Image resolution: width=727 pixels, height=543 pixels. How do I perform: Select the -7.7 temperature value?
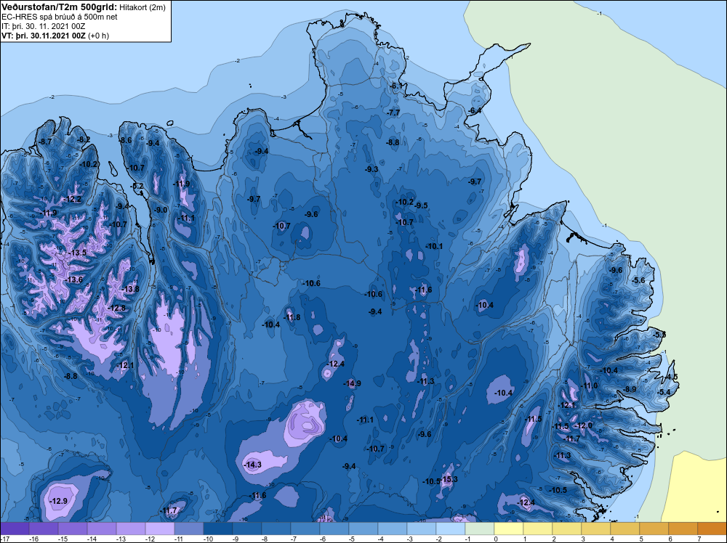pyautogui.click(x=393, y=113)
